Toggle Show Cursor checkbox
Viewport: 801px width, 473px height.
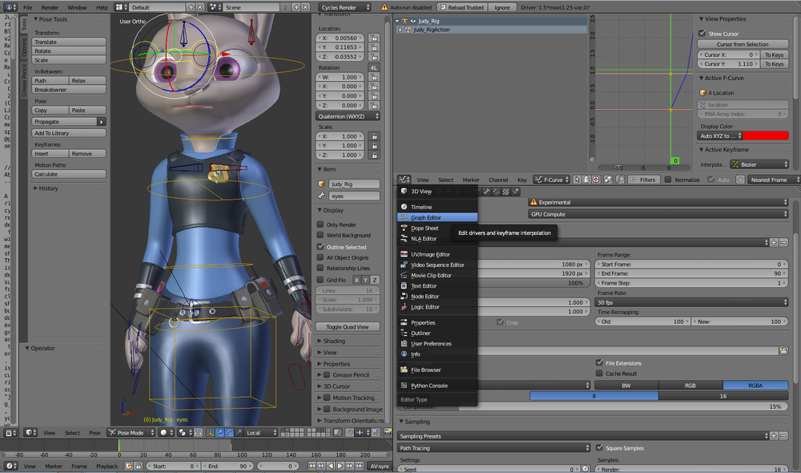[702, 33]
